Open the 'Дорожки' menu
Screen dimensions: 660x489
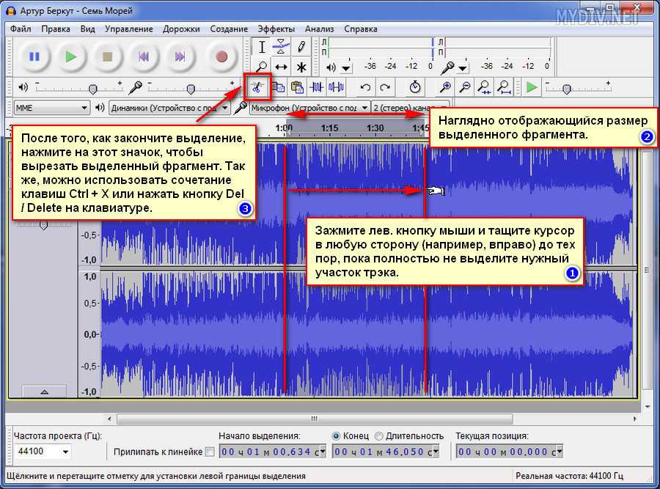pyautogui.click(x=182, y=29)
